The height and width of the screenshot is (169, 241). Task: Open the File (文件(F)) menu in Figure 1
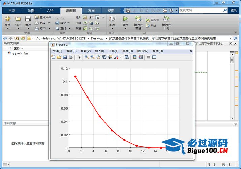57,51
